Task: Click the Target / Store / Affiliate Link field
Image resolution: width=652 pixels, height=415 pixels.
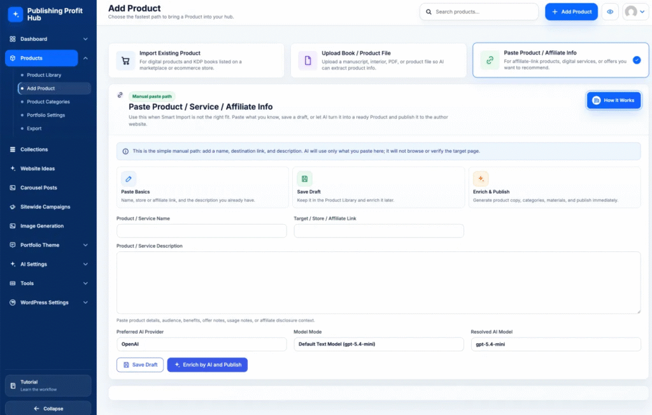Action: [x=379, y=231]
